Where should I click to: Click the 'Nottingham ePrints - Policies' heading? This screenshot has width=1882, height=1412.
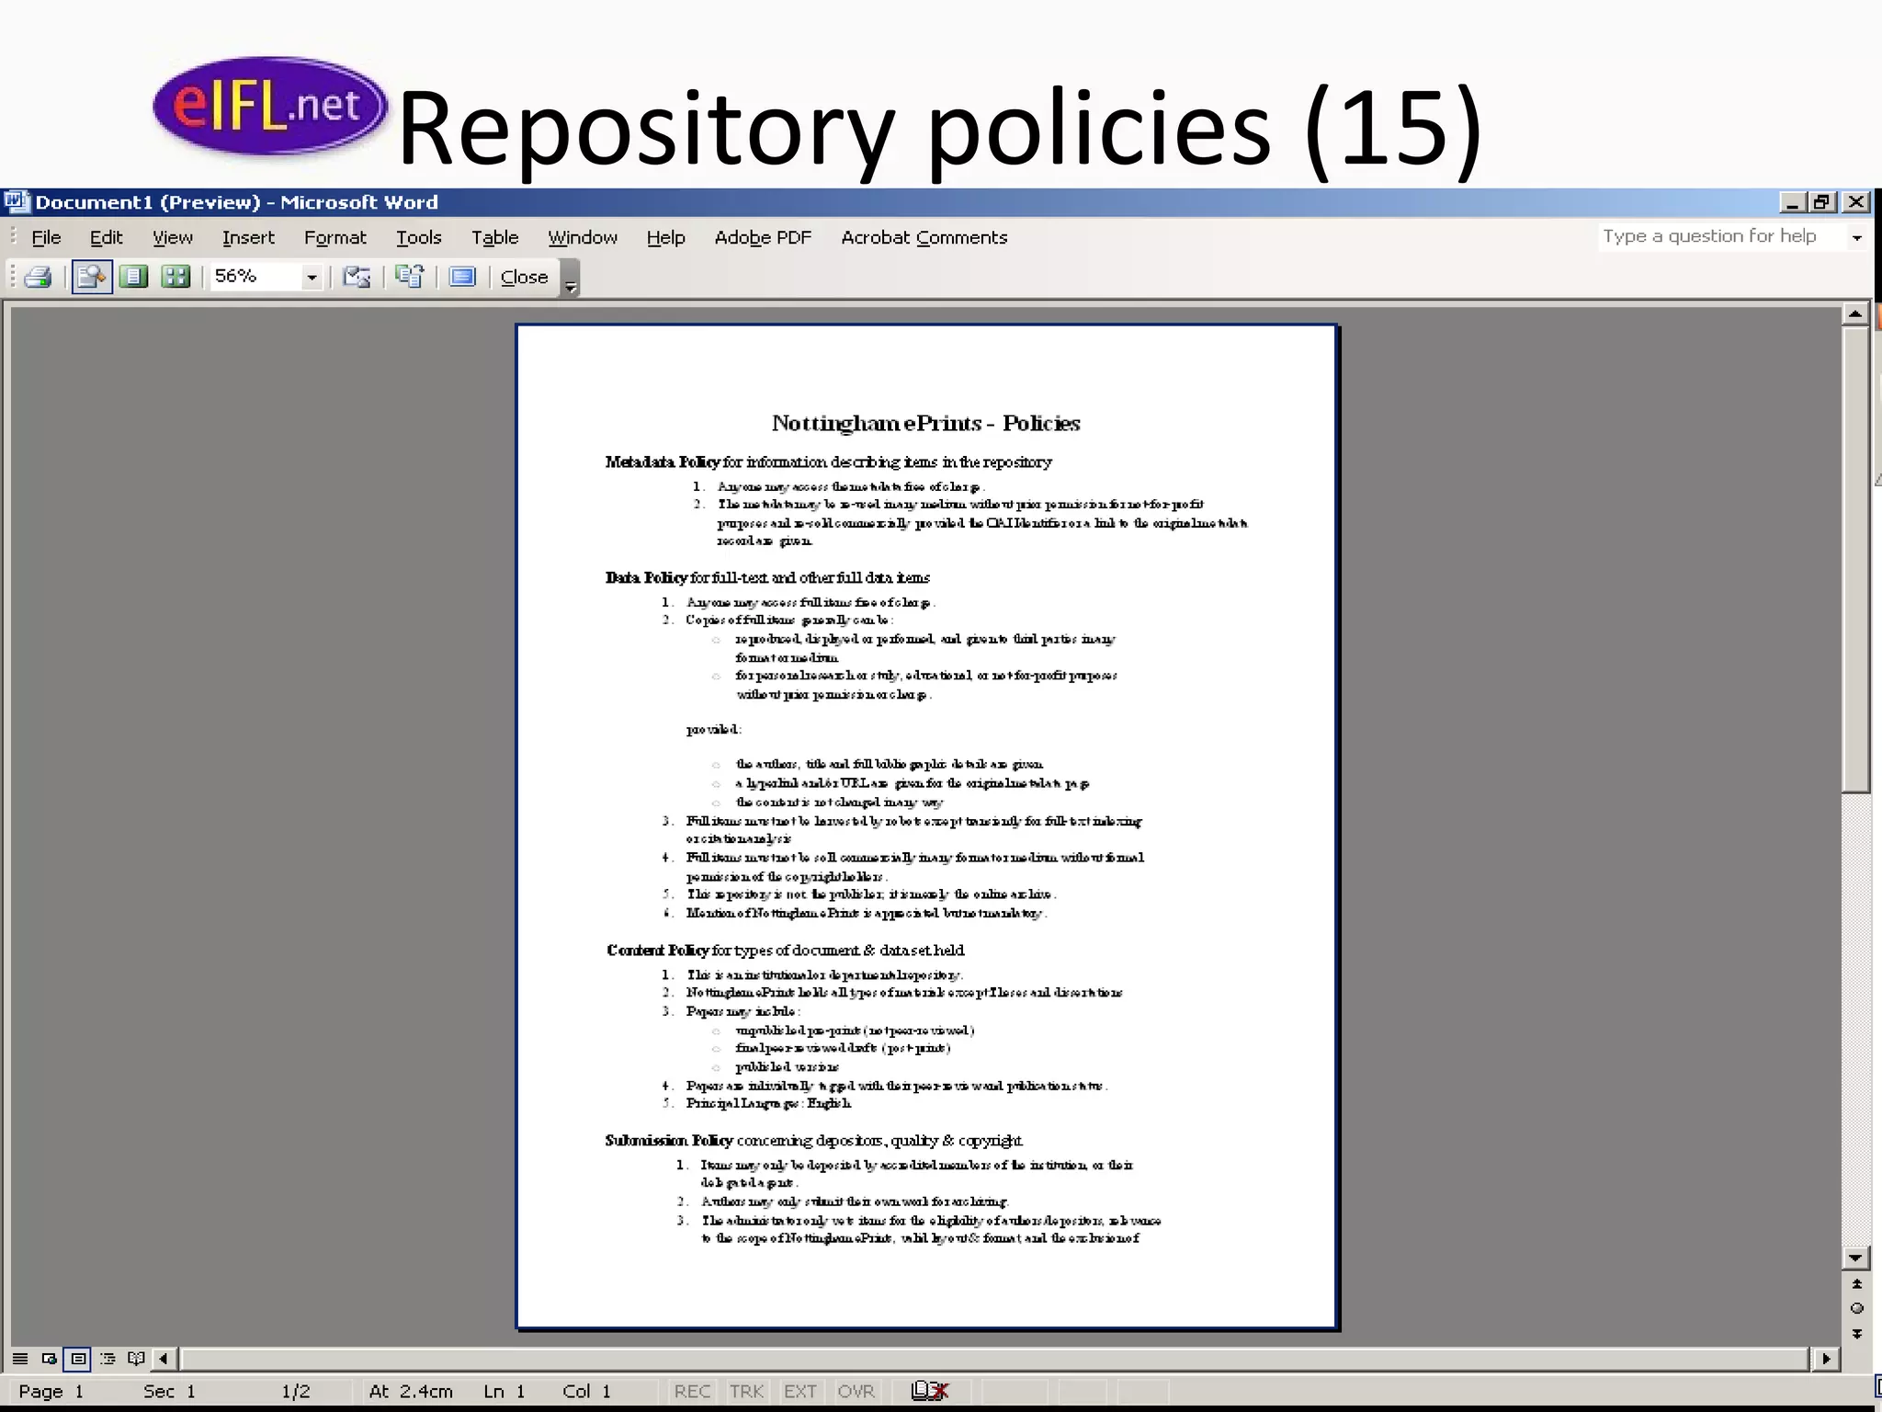(x=925, y=423)
